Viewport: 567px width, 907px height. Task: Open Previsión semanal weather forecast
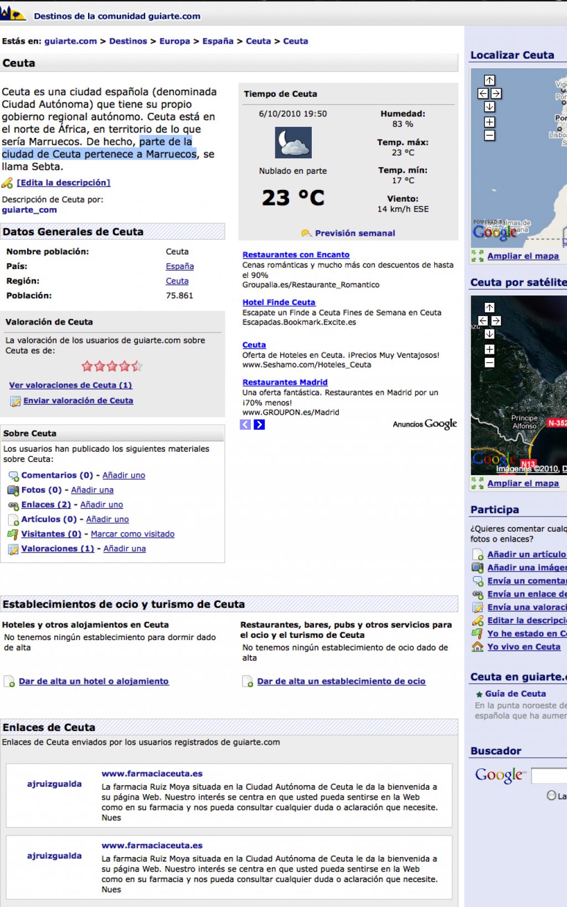[355, 233]
